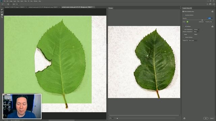Open the Select menu
216x121 pixels.
(x=22, y=1)
